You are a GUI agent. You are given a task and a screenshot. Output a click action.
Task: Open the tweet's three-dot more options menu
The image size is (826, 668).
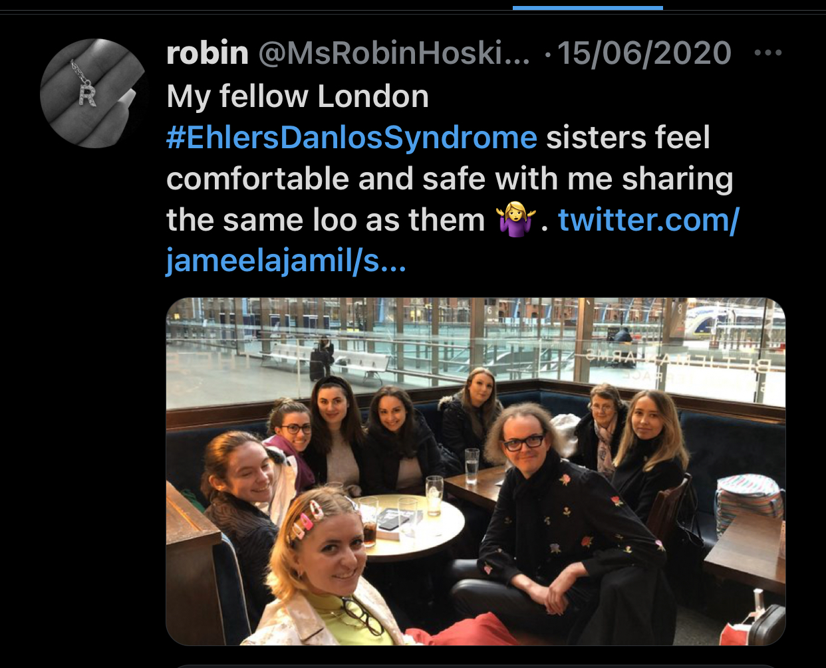coord(768,53)
